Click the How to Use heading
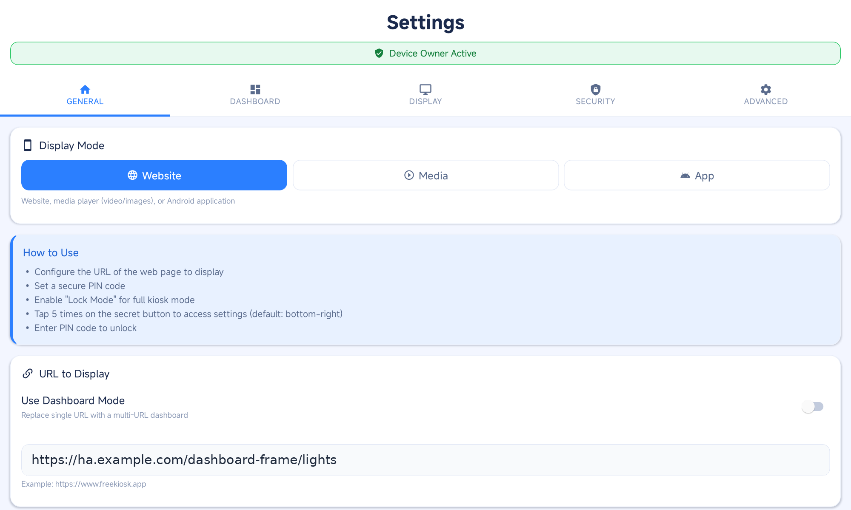 click(x=51, y=252)
